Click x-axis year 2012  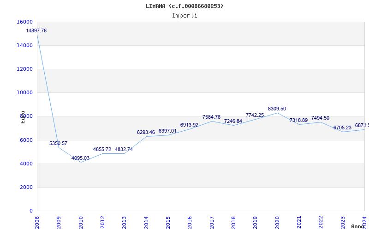pyautogui.click(x=102, y=223)
